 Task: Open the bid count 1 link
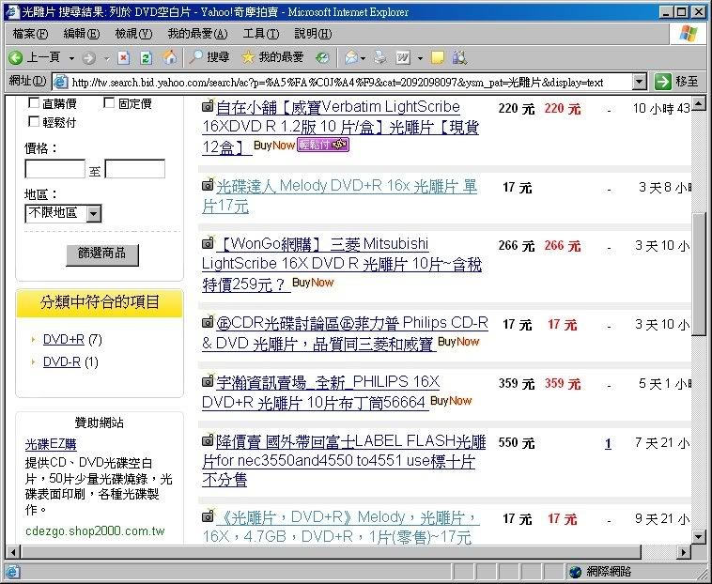608,443
